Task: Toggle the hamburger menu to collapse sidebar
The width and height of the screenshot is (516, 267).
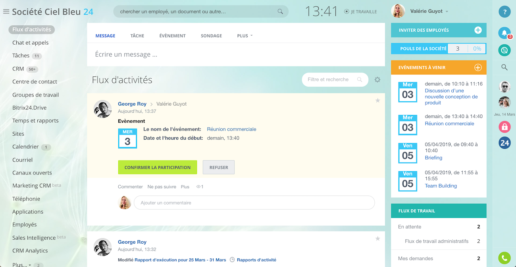Action: [x=6, y=11]
